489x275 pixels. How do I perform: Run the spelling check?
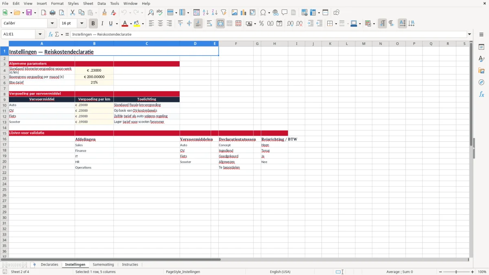160,13
